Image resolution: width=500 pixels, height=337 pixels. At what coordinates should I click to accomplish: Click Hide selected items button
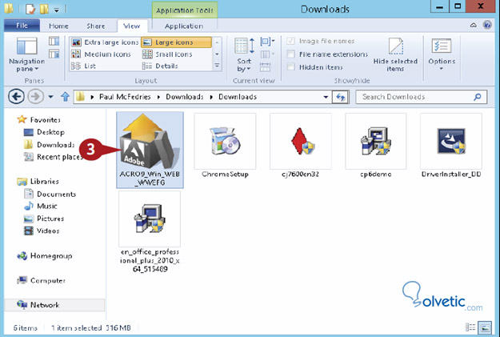395,54
